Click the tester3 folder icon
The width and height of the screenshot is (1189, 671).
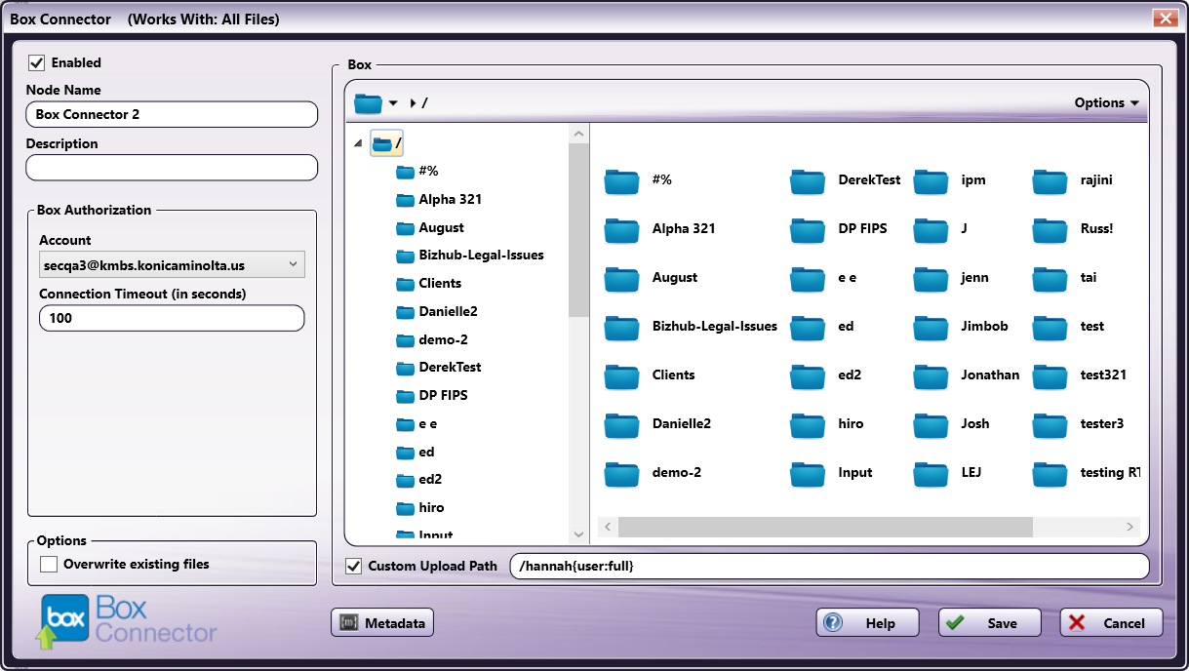(x=1050, y=424)
